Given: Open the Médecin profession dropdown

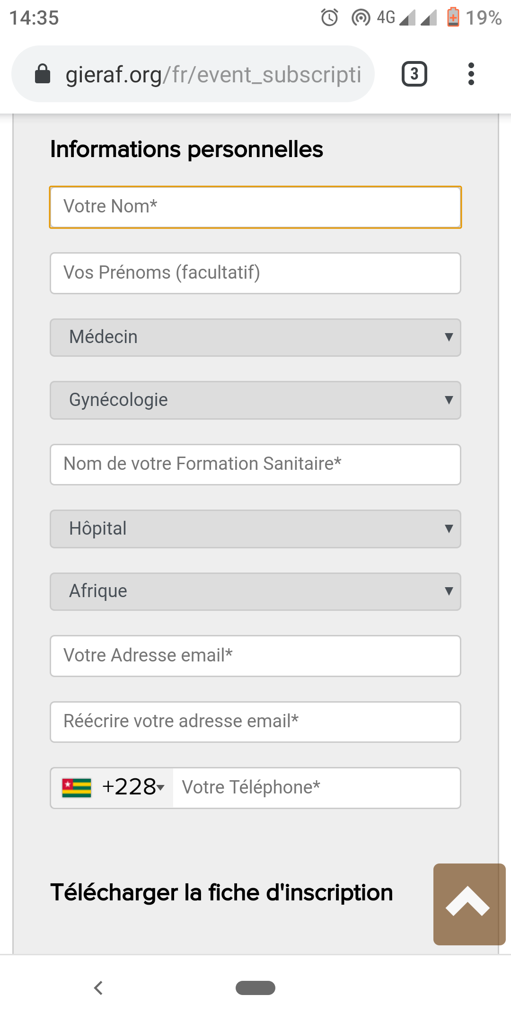Looking at the screenshot, I should 255,337.
